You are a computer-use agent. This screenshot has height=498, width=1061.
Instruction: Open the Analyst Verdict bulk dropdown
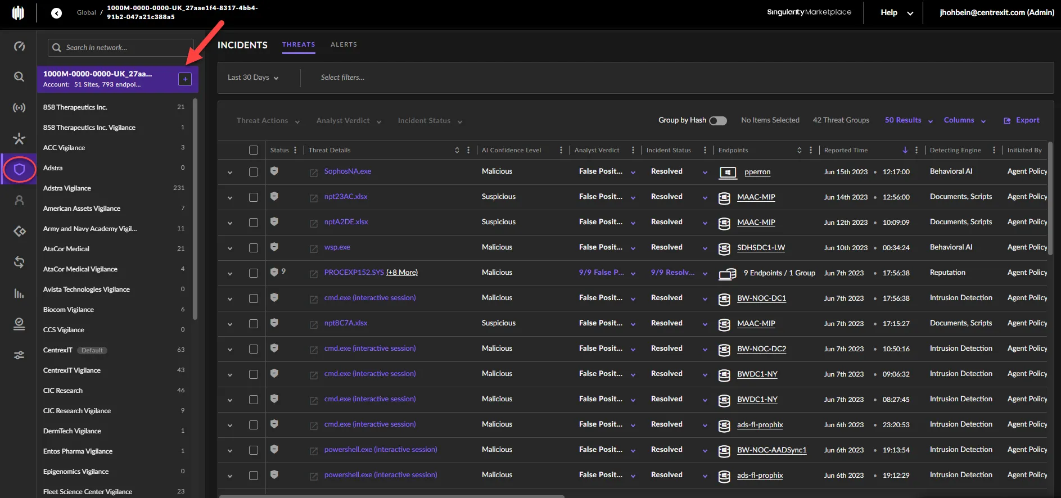[x=349, y=121]
